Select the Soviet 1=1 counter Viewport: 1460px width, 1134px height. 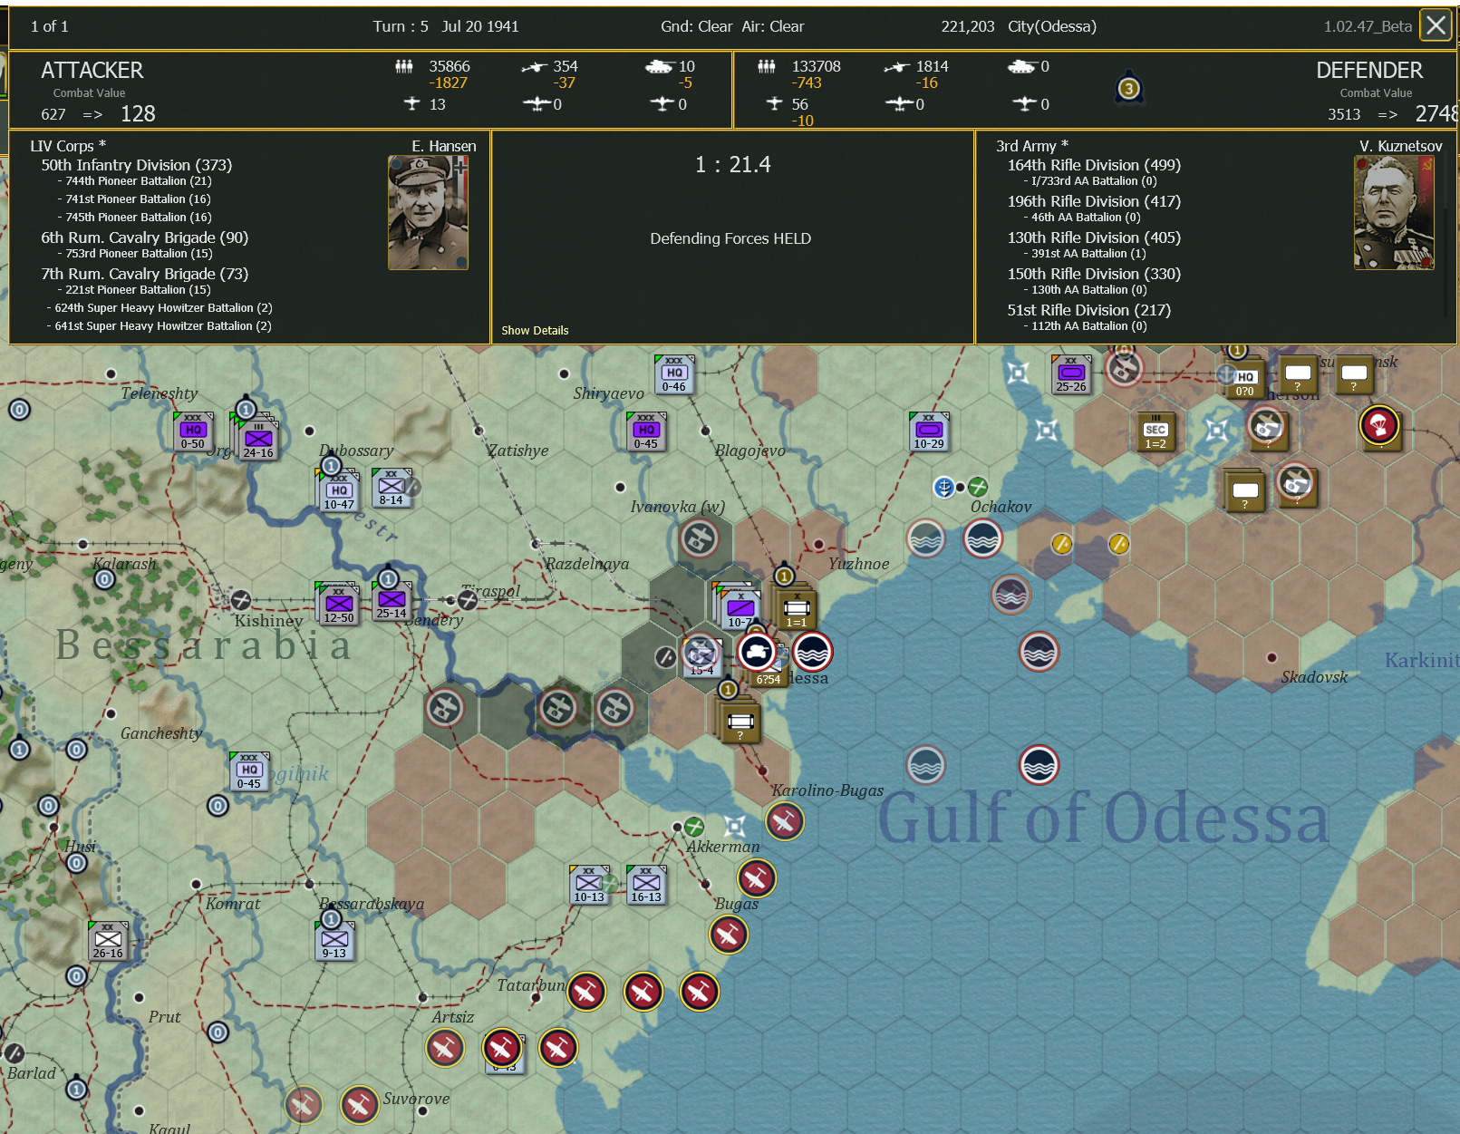point(796,608)
